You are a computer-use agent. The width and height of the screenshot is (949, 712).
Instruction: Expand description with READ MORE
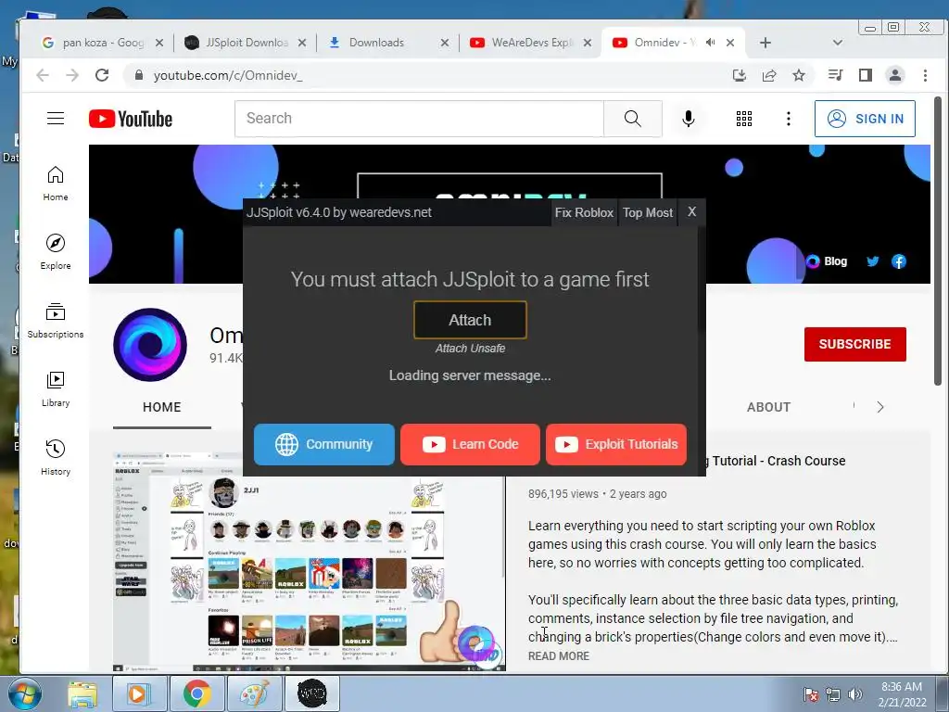(x=559, y=656)
